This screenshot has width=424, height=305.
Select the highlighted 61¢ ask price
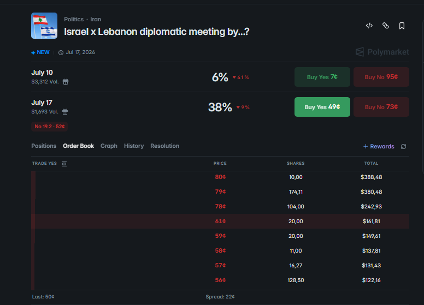tap(220, 221)
